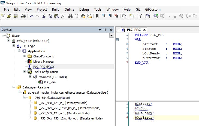Collapse the DataLayer_Realtime node
Screen dimensions: 199x126
[x=14, y=87]
